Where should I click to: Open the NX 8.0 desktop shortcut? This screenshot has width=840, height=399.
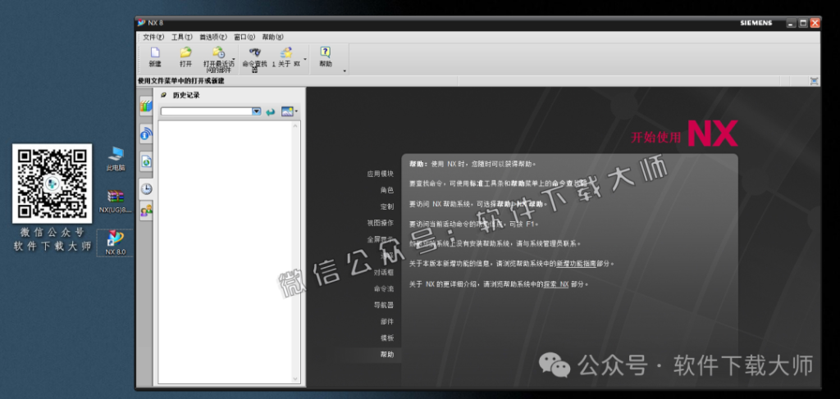point(115,241)
